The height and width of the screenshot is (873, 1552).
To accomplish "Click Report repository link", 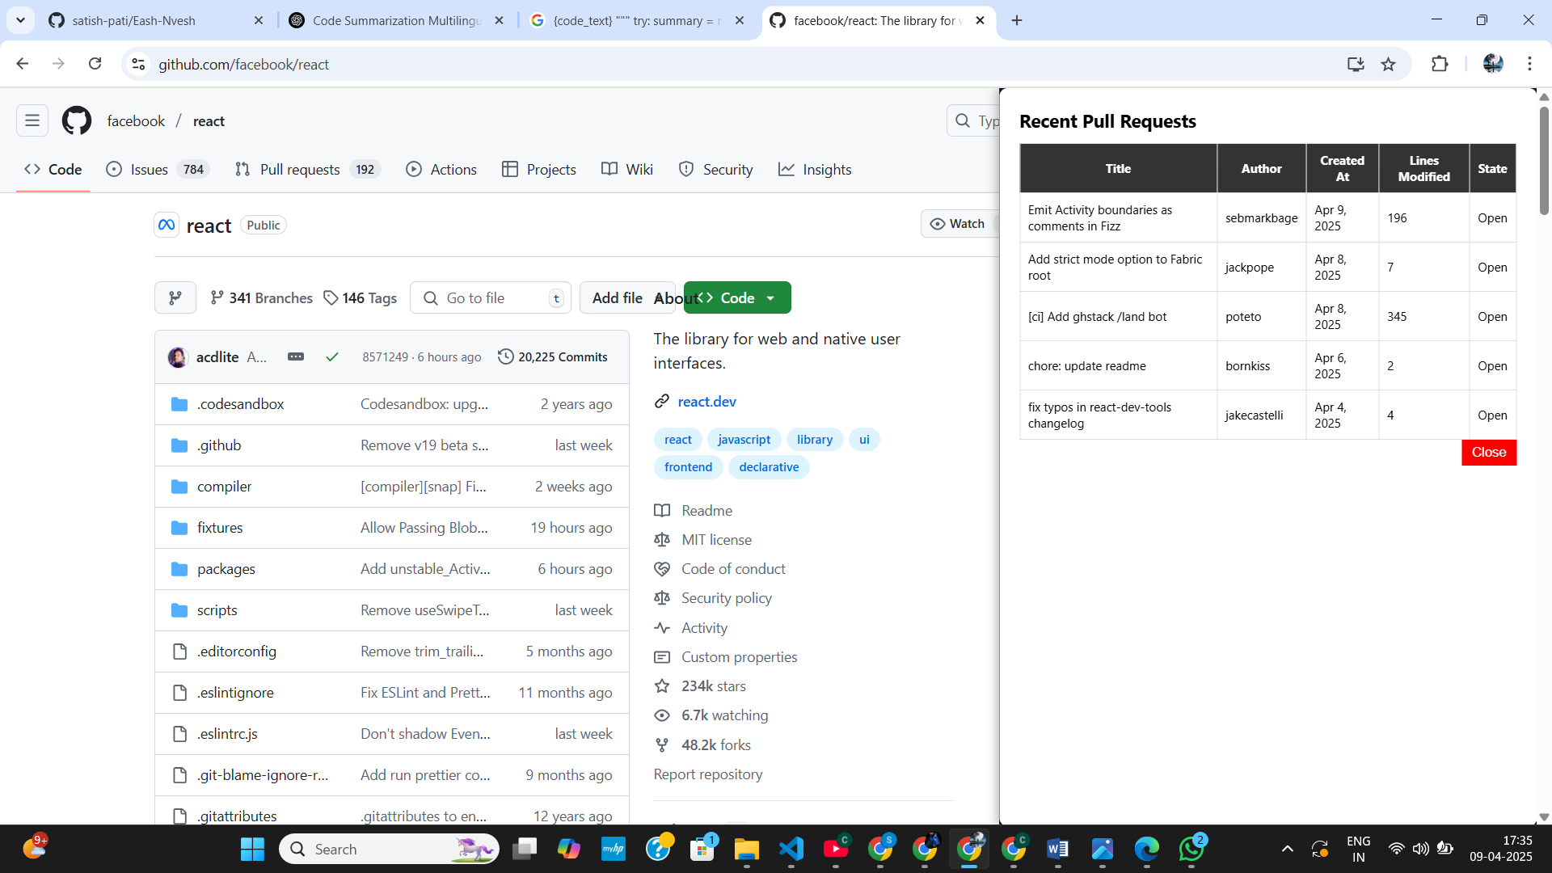I will click(708, 774).
